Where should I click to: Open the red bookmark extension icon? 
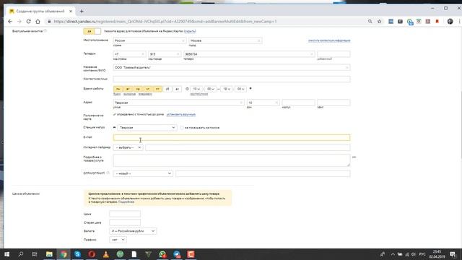[x=437, y=22]
